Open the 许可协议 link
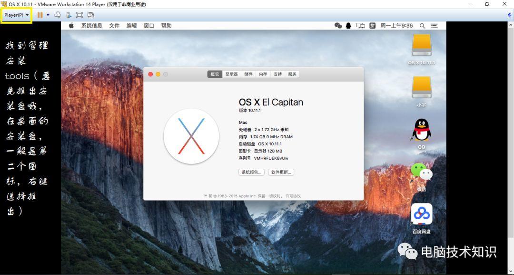The image size is (514, 275). [293, 196]
